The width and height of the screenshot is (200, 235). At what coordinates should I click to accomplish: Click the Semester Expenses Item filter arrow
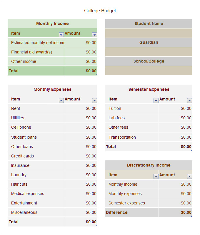tap(156, 100)
